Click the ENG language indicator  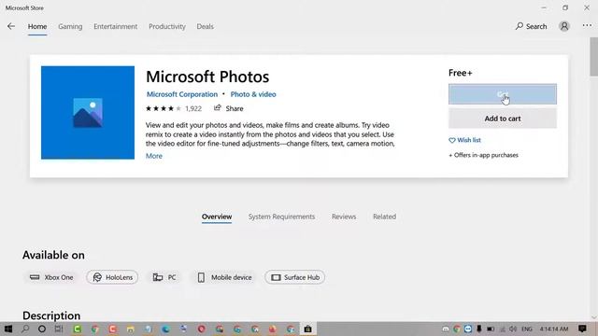click(x=527, y=329)
